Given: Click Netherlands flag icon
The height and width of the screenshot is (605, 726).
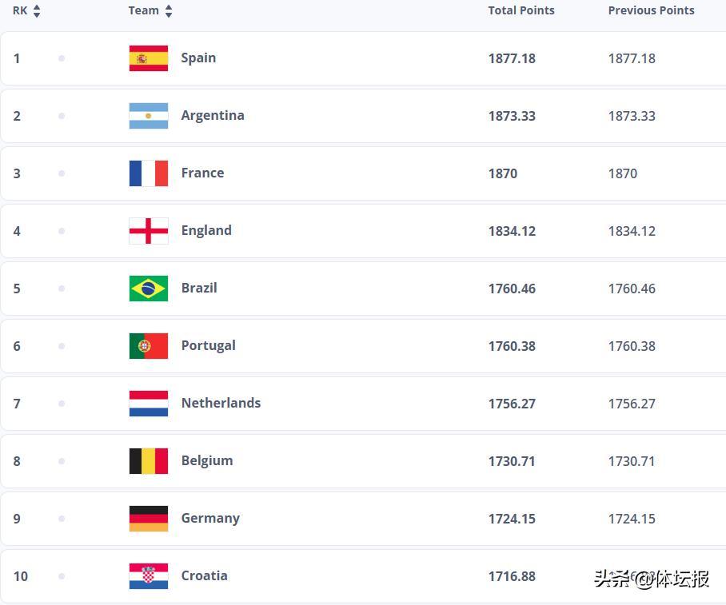Looking at the screenshot, I should point(149,404).
